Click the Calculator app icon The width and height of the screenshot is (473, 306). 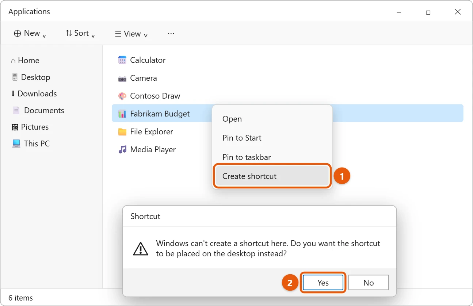122,60
